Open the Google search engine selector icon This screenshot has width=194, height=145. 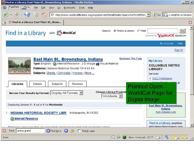click(x=166, y=15)
